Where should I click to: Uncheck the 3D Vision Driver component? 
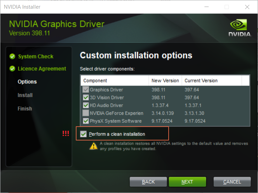[86, 98]
